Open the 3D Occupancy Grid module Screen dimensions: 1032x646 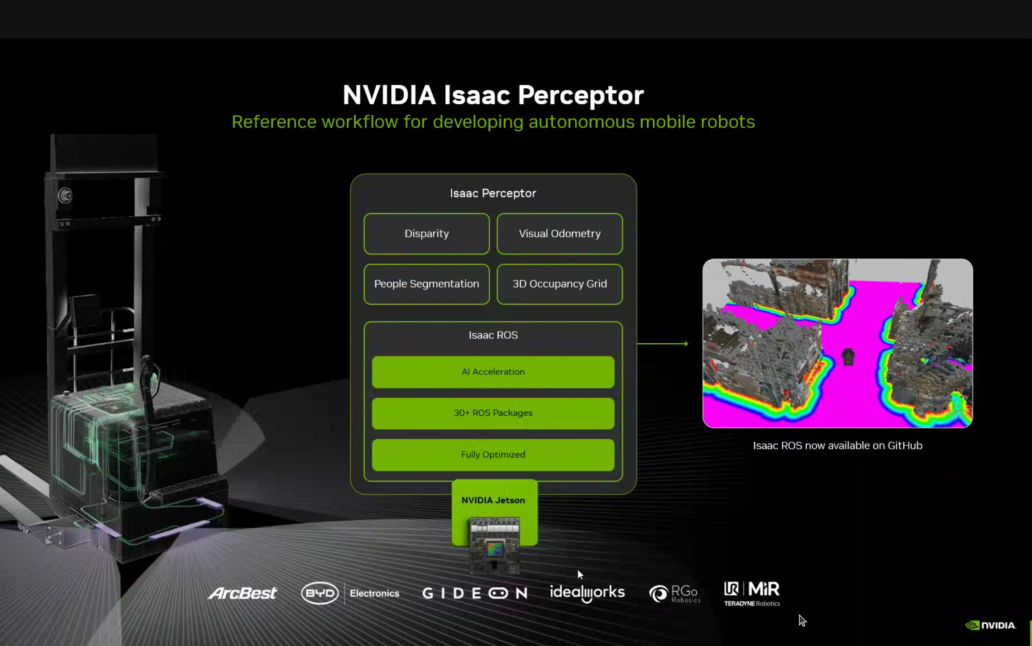(x=559, y=283)
